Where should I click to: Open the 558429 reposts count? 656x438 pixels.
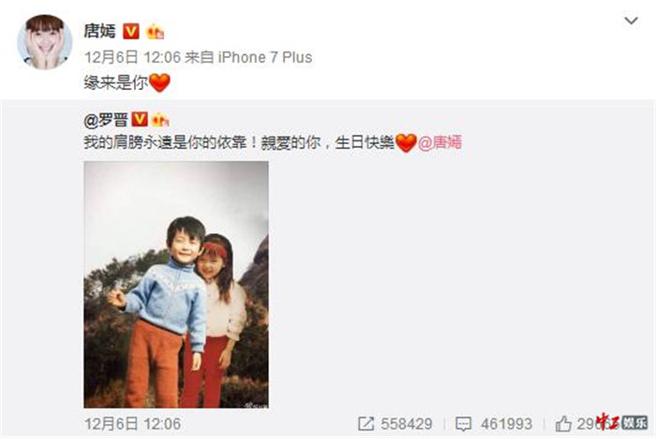(406, 424)
